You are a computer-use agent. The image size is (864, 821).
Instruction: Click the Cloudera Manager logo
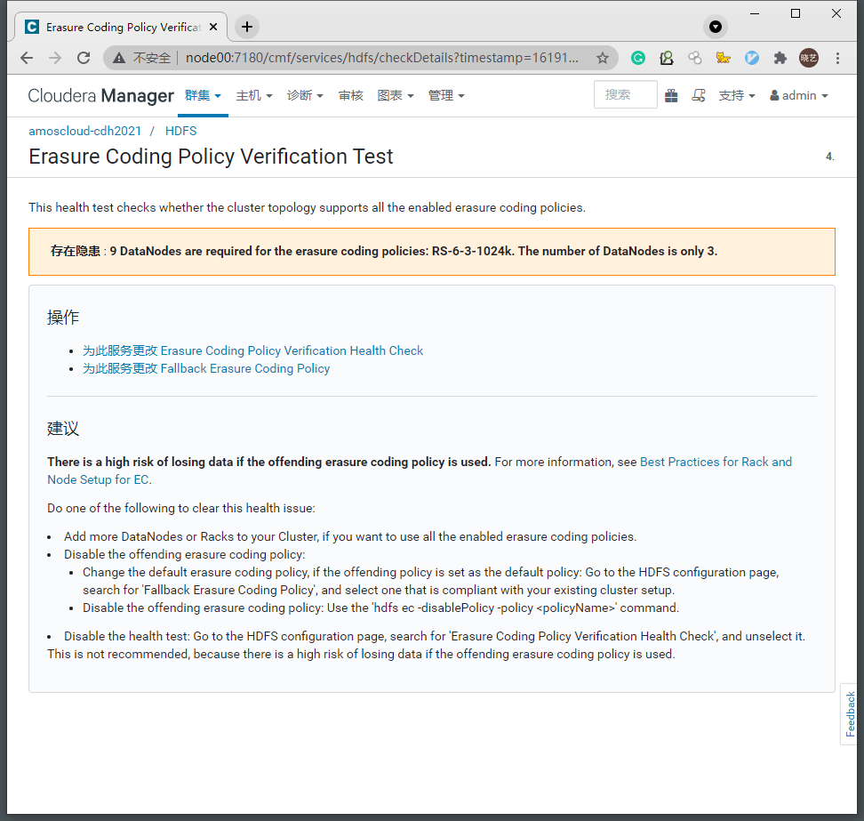point(100,95)
